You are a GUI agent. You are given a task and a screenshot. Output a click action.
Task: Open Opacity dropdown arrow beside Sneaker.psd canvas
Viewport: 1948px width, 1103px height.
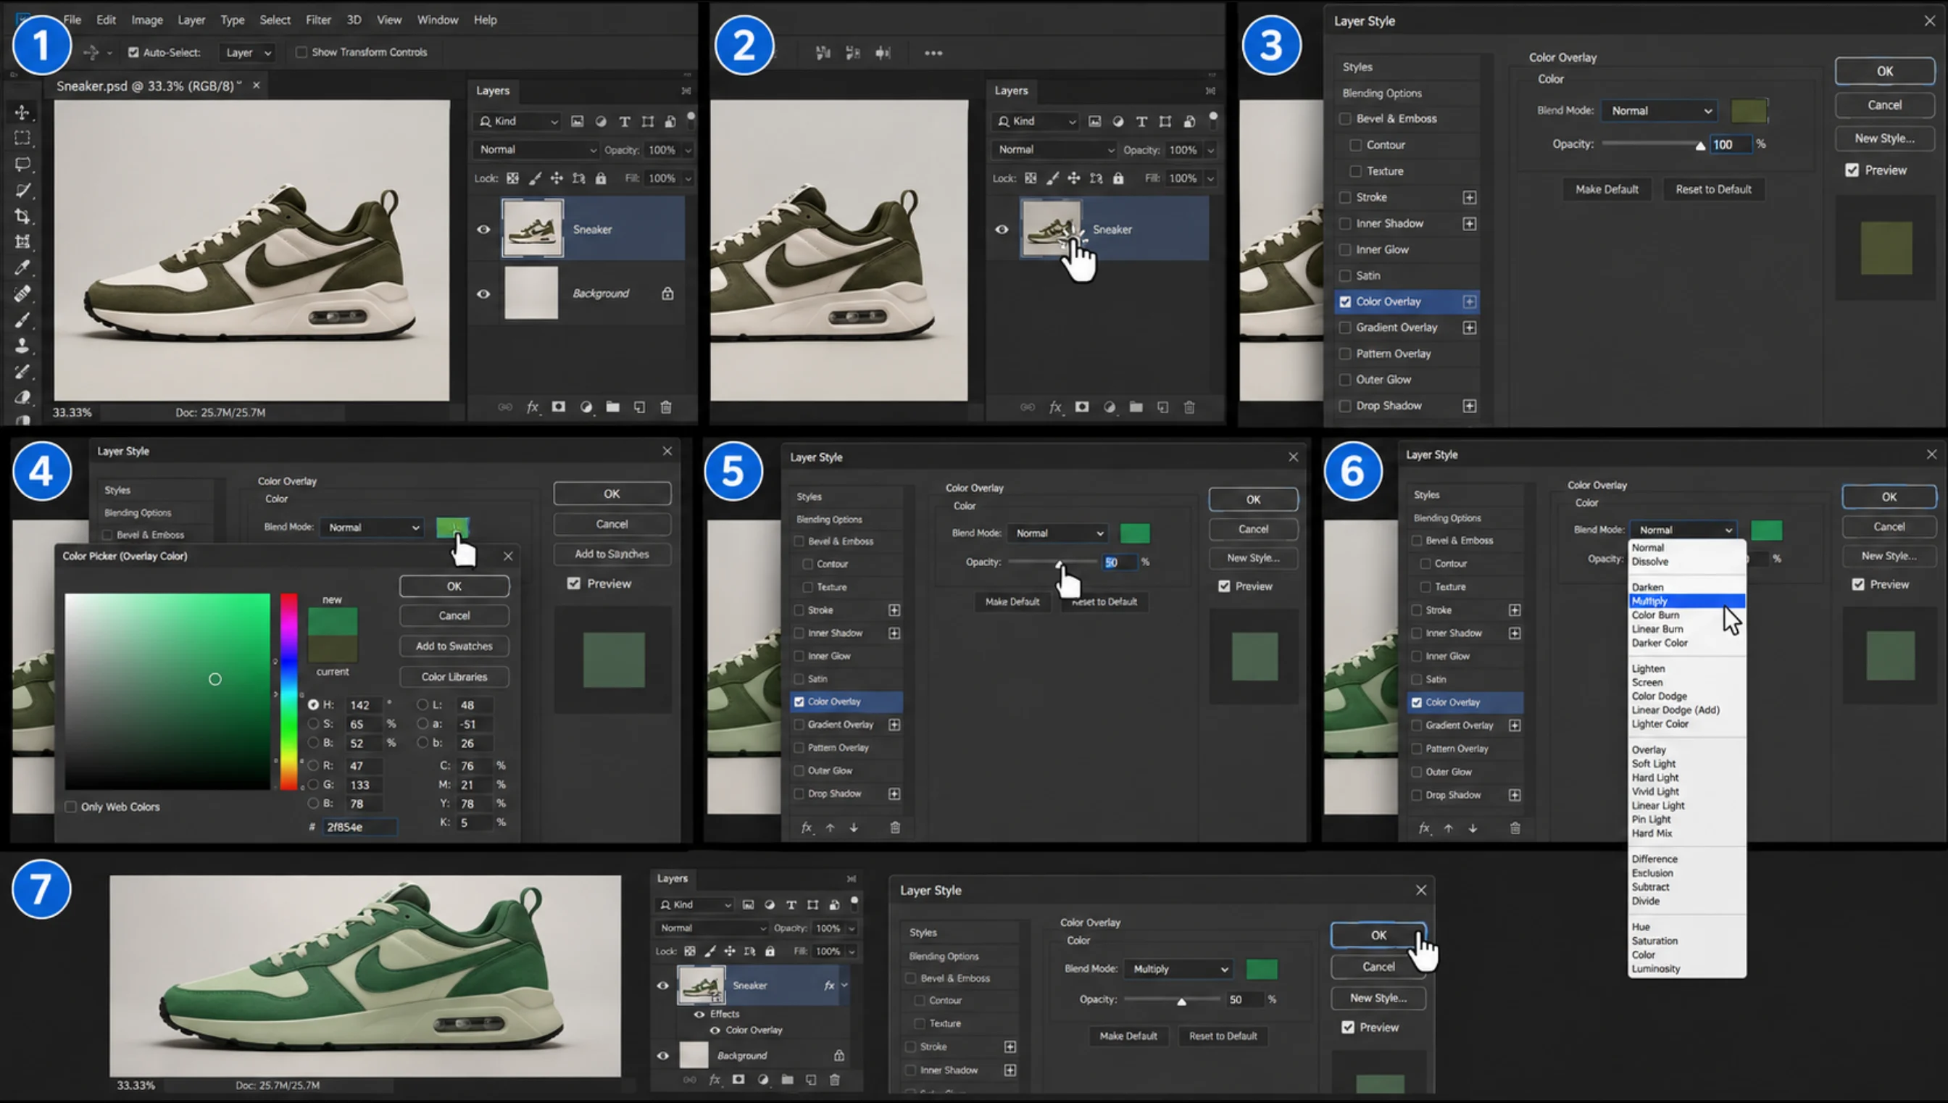click(x=688, y=150)
